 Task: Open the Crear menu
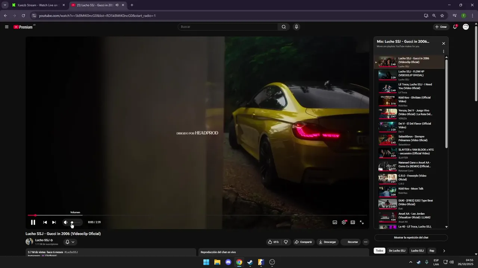441,27
